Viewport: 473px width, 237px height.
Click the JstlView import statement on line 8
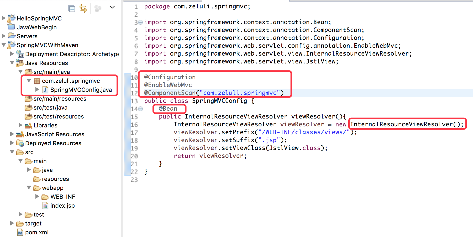[x=241, y=61]
